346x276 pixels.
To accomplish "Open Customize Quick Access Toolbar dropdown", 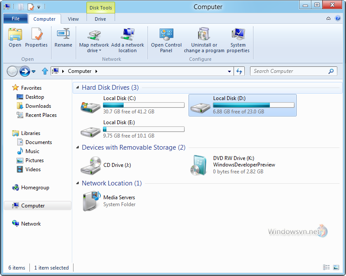I will [x=38, y=7].
